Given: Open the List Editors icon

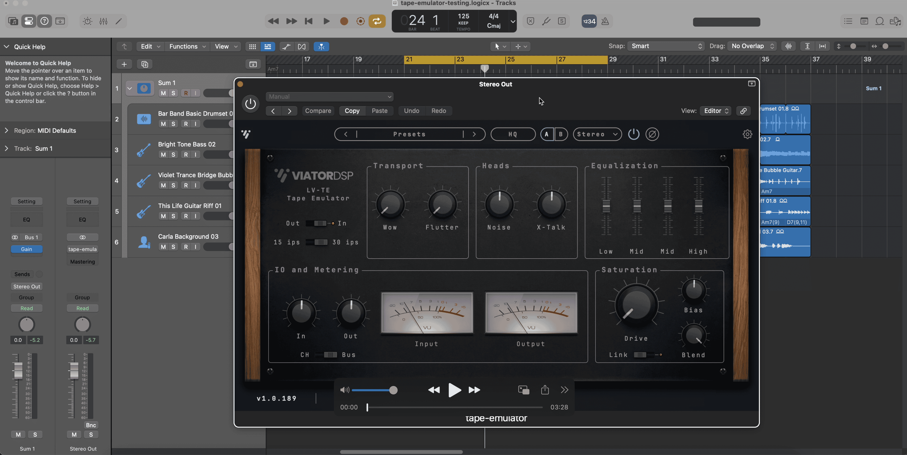Looking at the screenshot, I should click(x=848, y=22).
